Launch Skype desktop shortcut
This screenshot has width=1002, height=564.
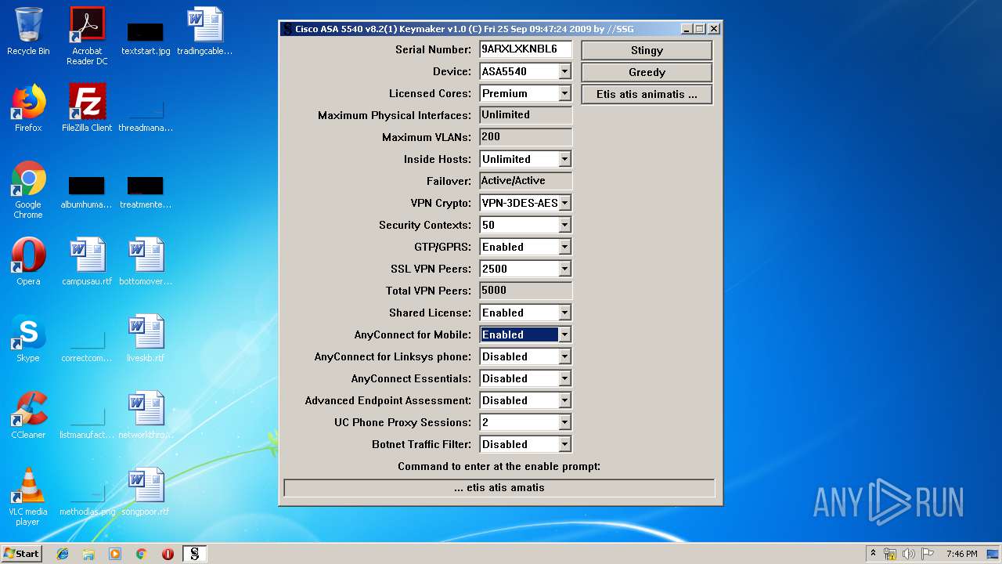[x=28, y=338]
